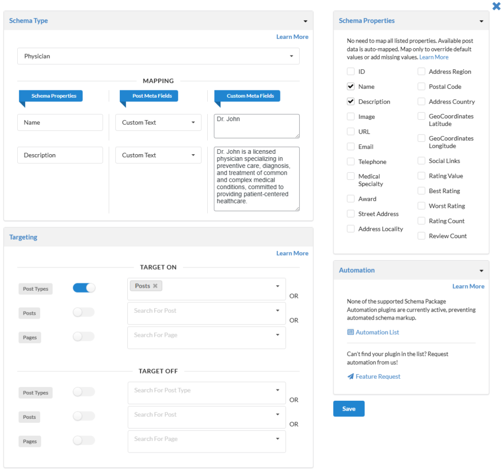Click the Dr. John name text field
This screenshot has height=471, width=503.
pyautogui.click(x=256, y=126)
